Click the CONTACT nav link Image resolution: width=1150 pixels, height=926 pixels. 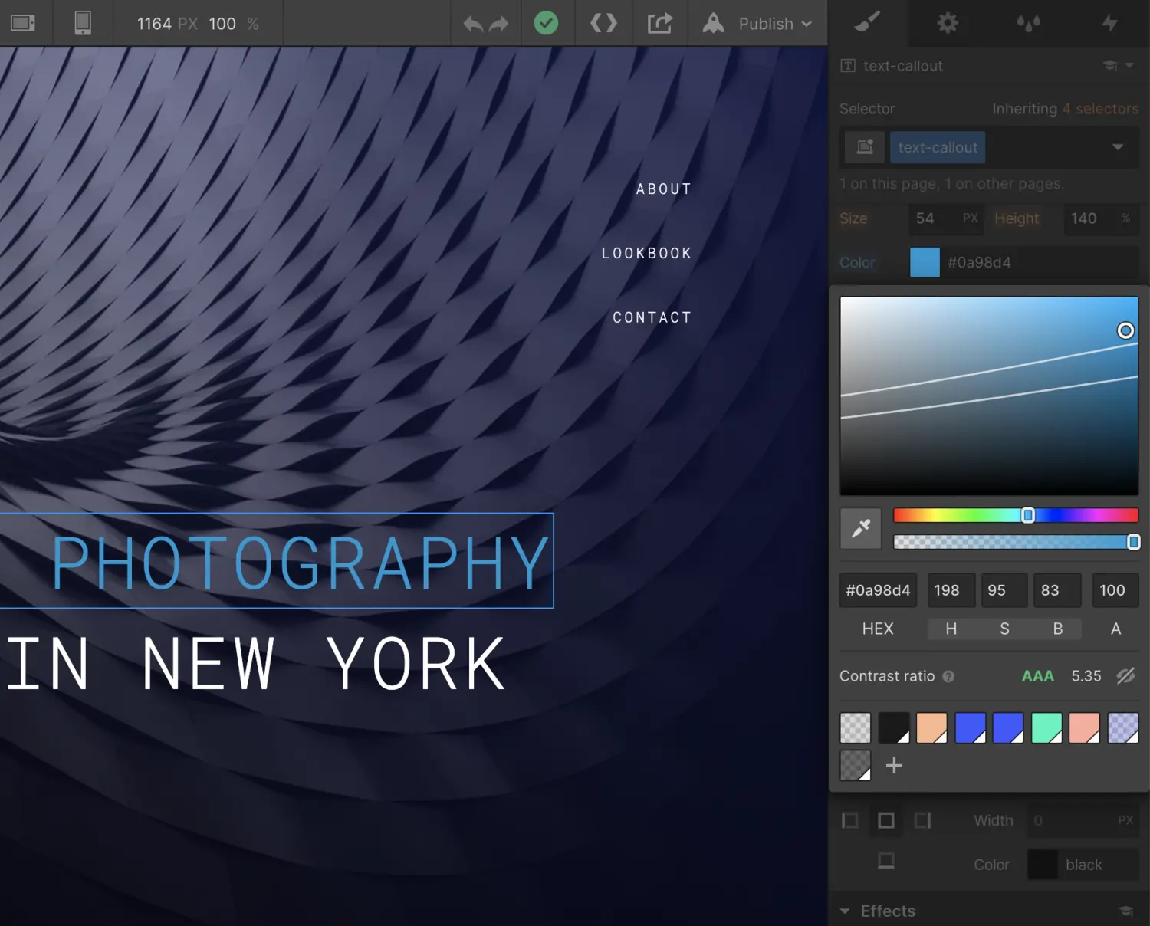pos(652,317)
